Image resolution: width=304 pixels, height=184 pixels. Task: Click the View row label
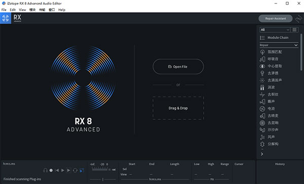tap(124, 174)
